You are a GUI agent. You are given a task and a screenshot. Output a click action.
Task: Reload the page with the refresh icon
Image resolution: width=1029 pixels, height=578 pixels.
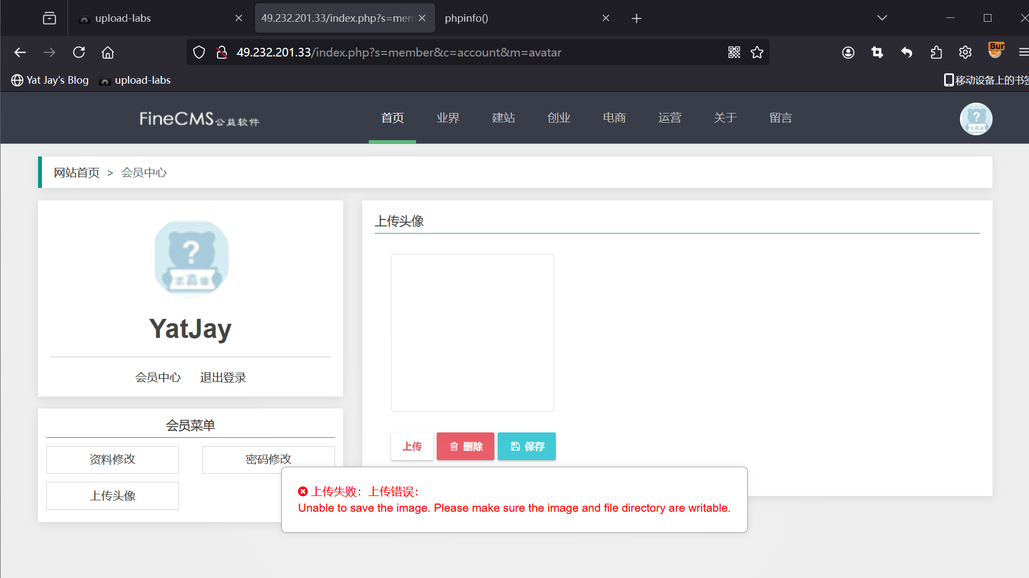(79, 52)
